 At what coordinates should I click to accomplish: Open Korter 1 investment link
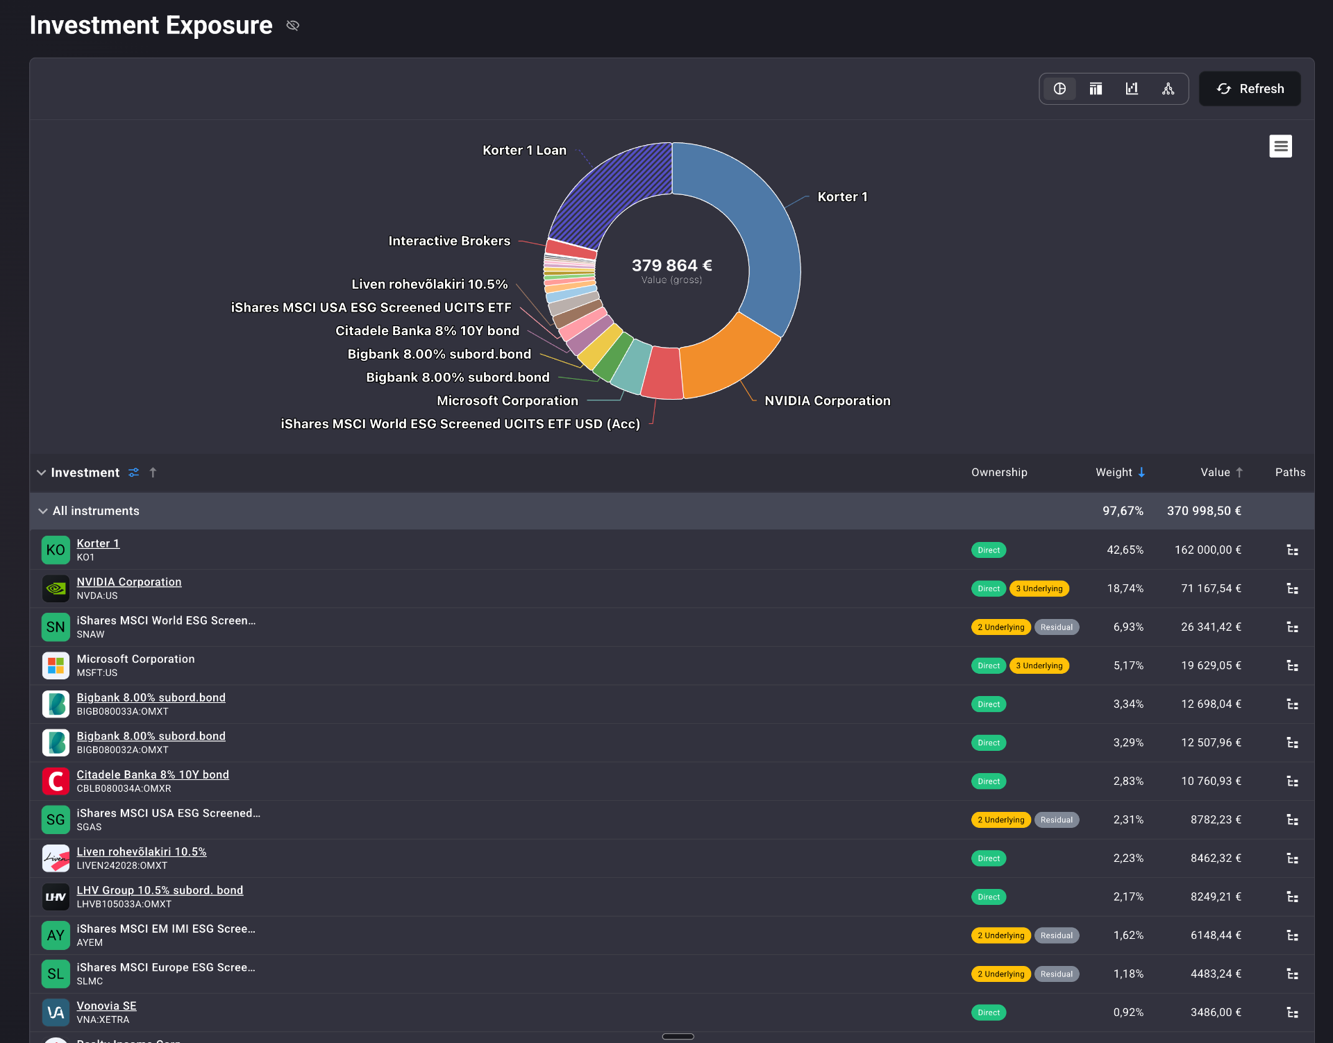98,543
